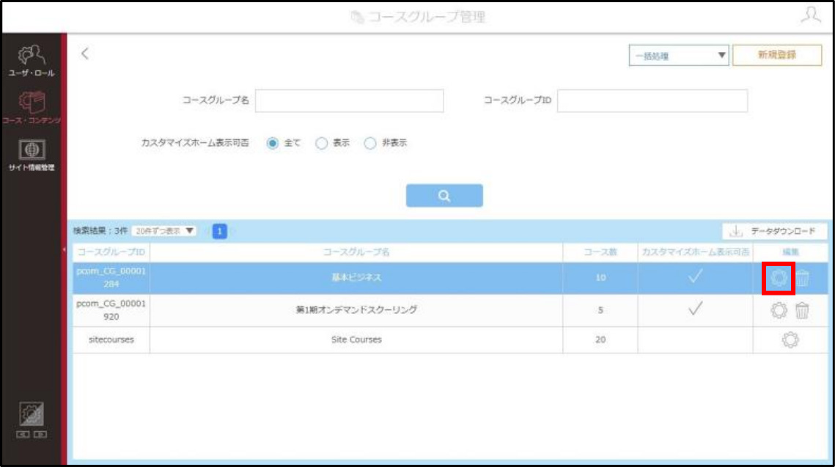Screen dimensions: 835x467
Task: Sort by the コースグループ名 column header
Action: pos(356,252)
